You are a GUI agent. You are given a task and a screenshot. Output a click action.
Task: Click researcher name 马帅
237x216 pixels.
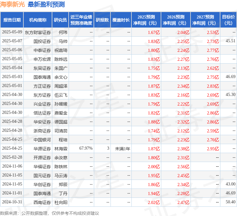click(63, 41)
